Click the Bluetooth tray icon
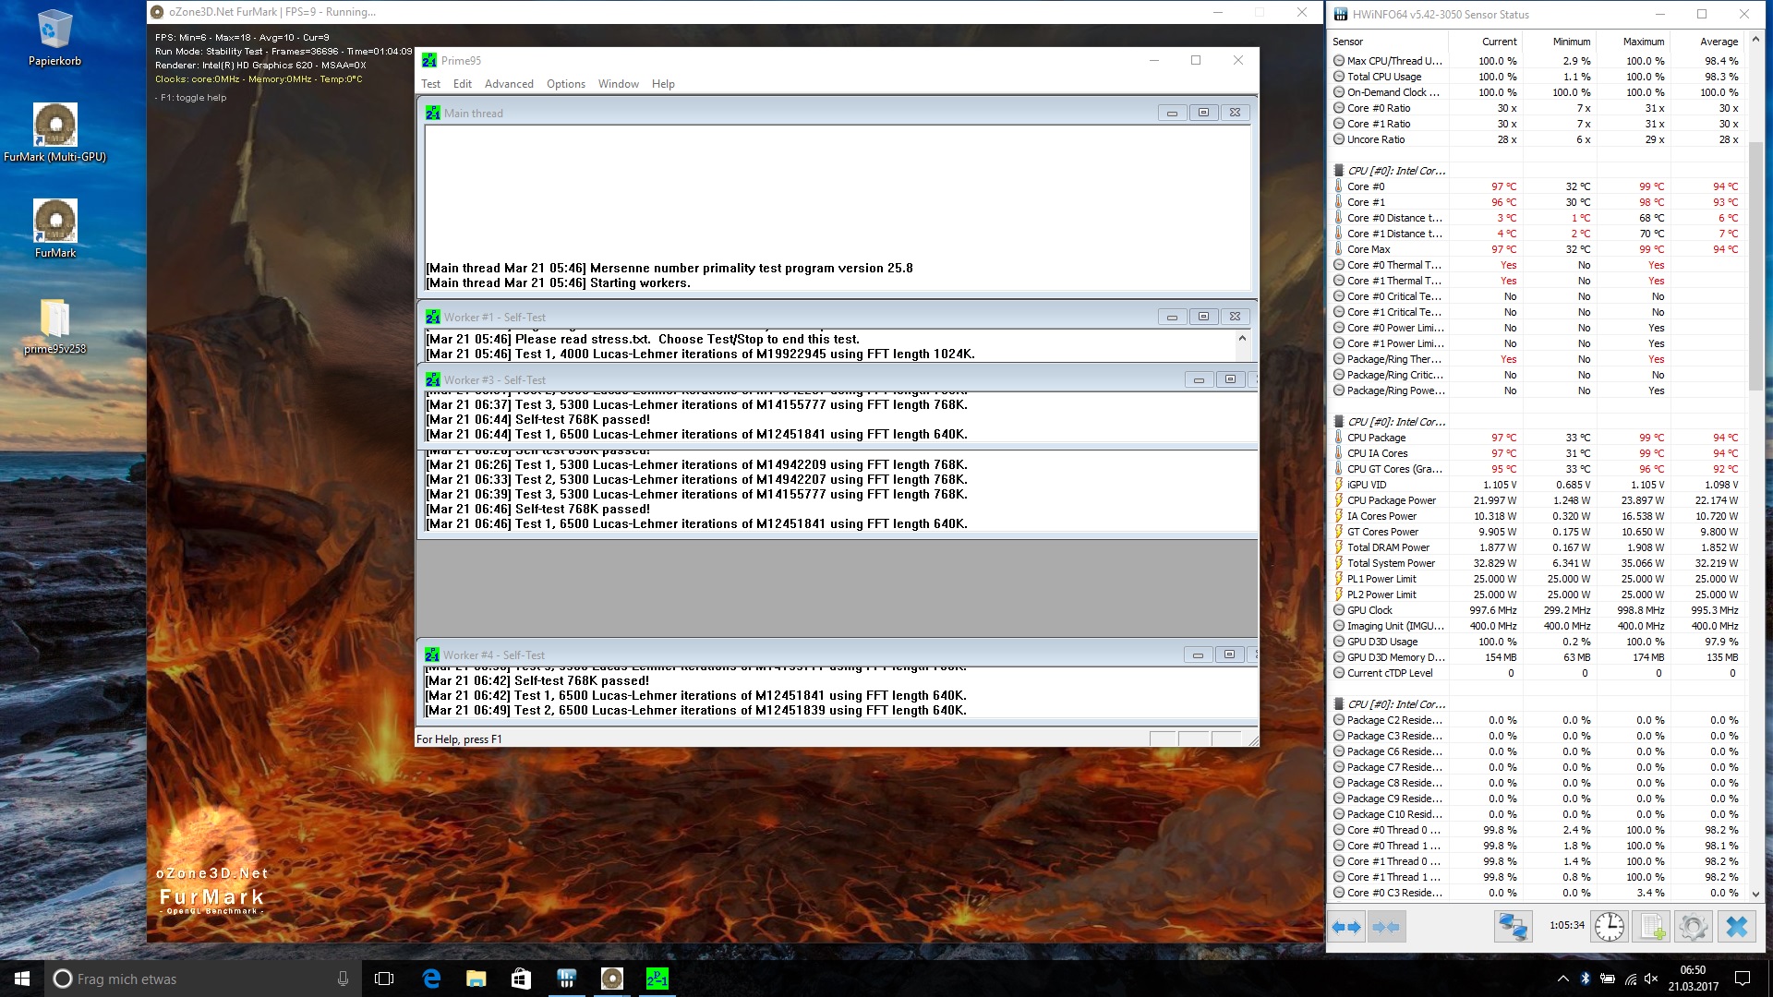Image resolution: width=1773 pixels, height=997 pixels. (x=1585, y=979)
